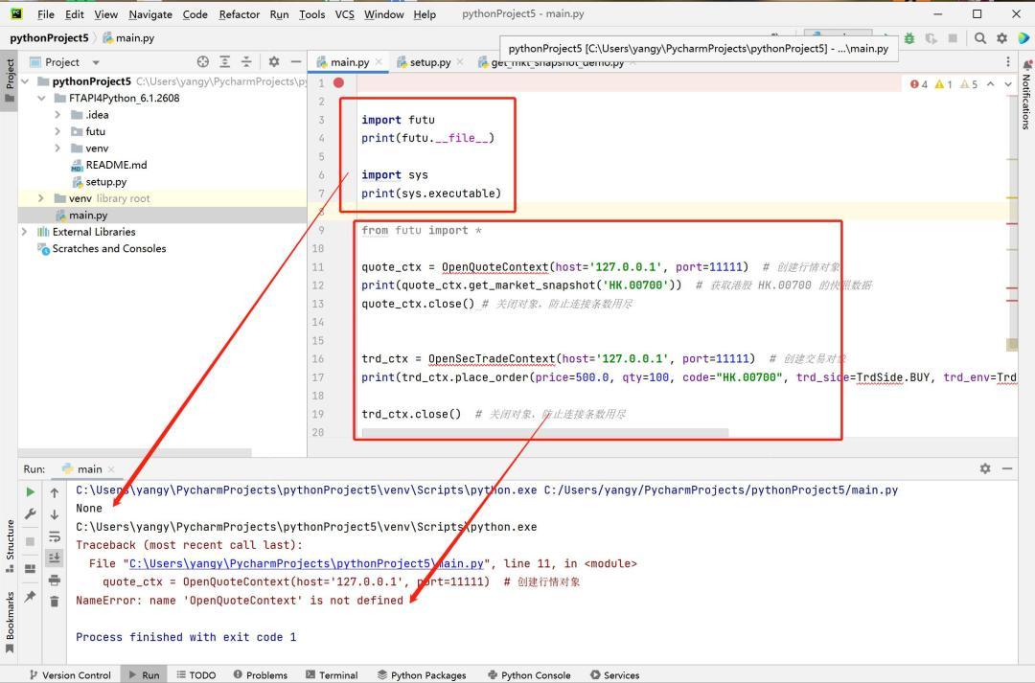Open Run panel settings gear icon
This screenshot has width=1035, height=683.
tap(984, 468)
